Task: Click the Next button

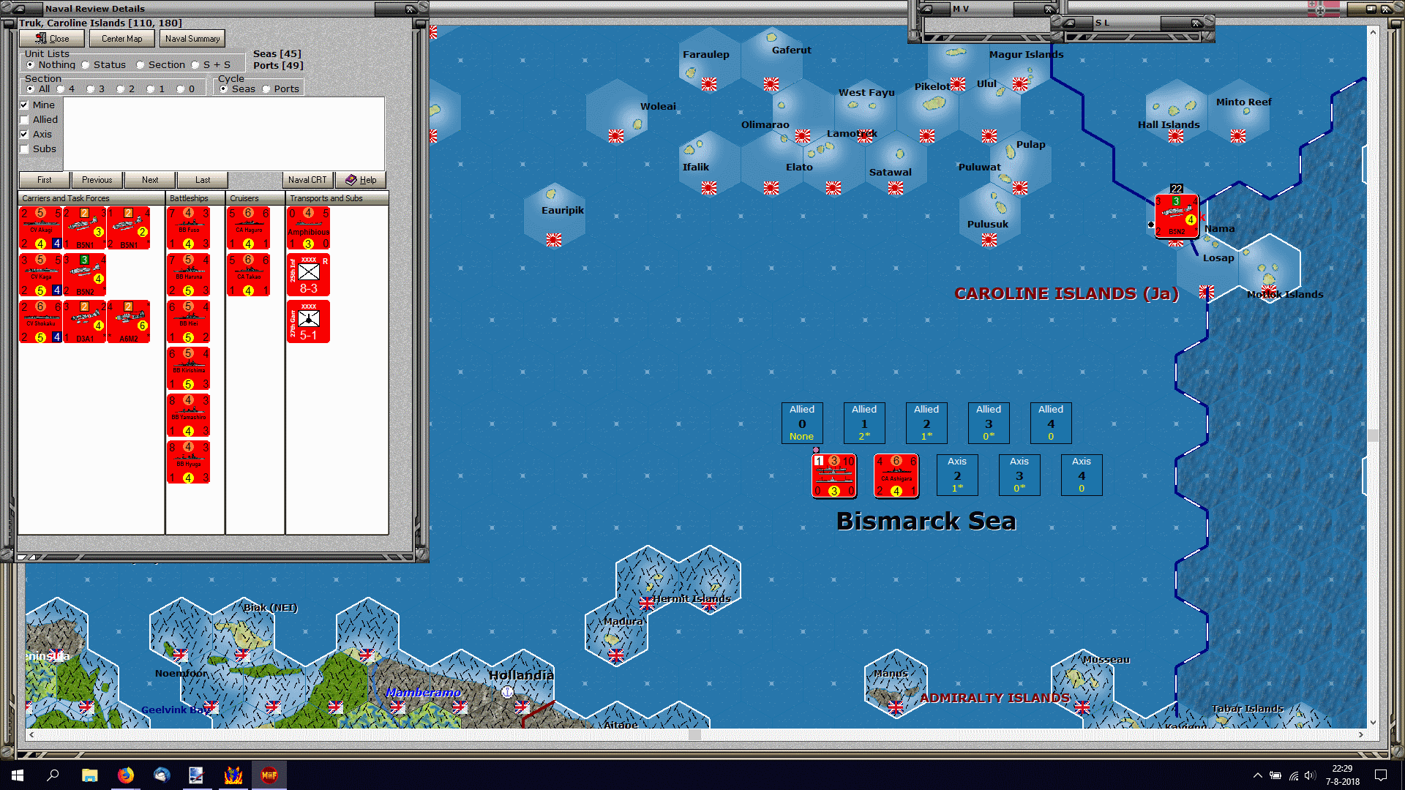Action: pyautogui.click(x=150, y=180)
